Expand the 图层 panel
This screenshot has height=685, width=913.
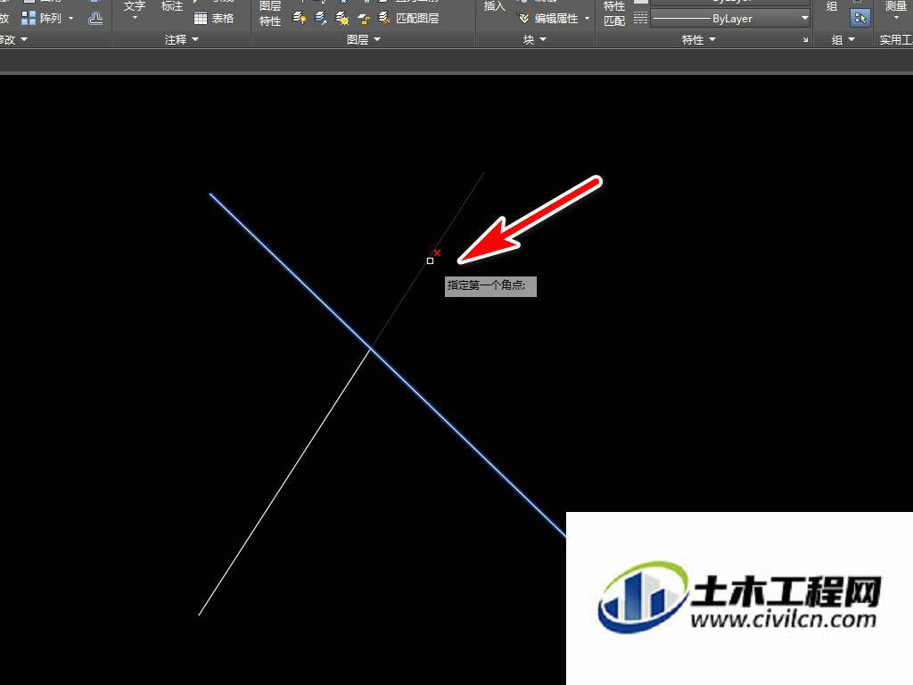(x=364, y=39)
